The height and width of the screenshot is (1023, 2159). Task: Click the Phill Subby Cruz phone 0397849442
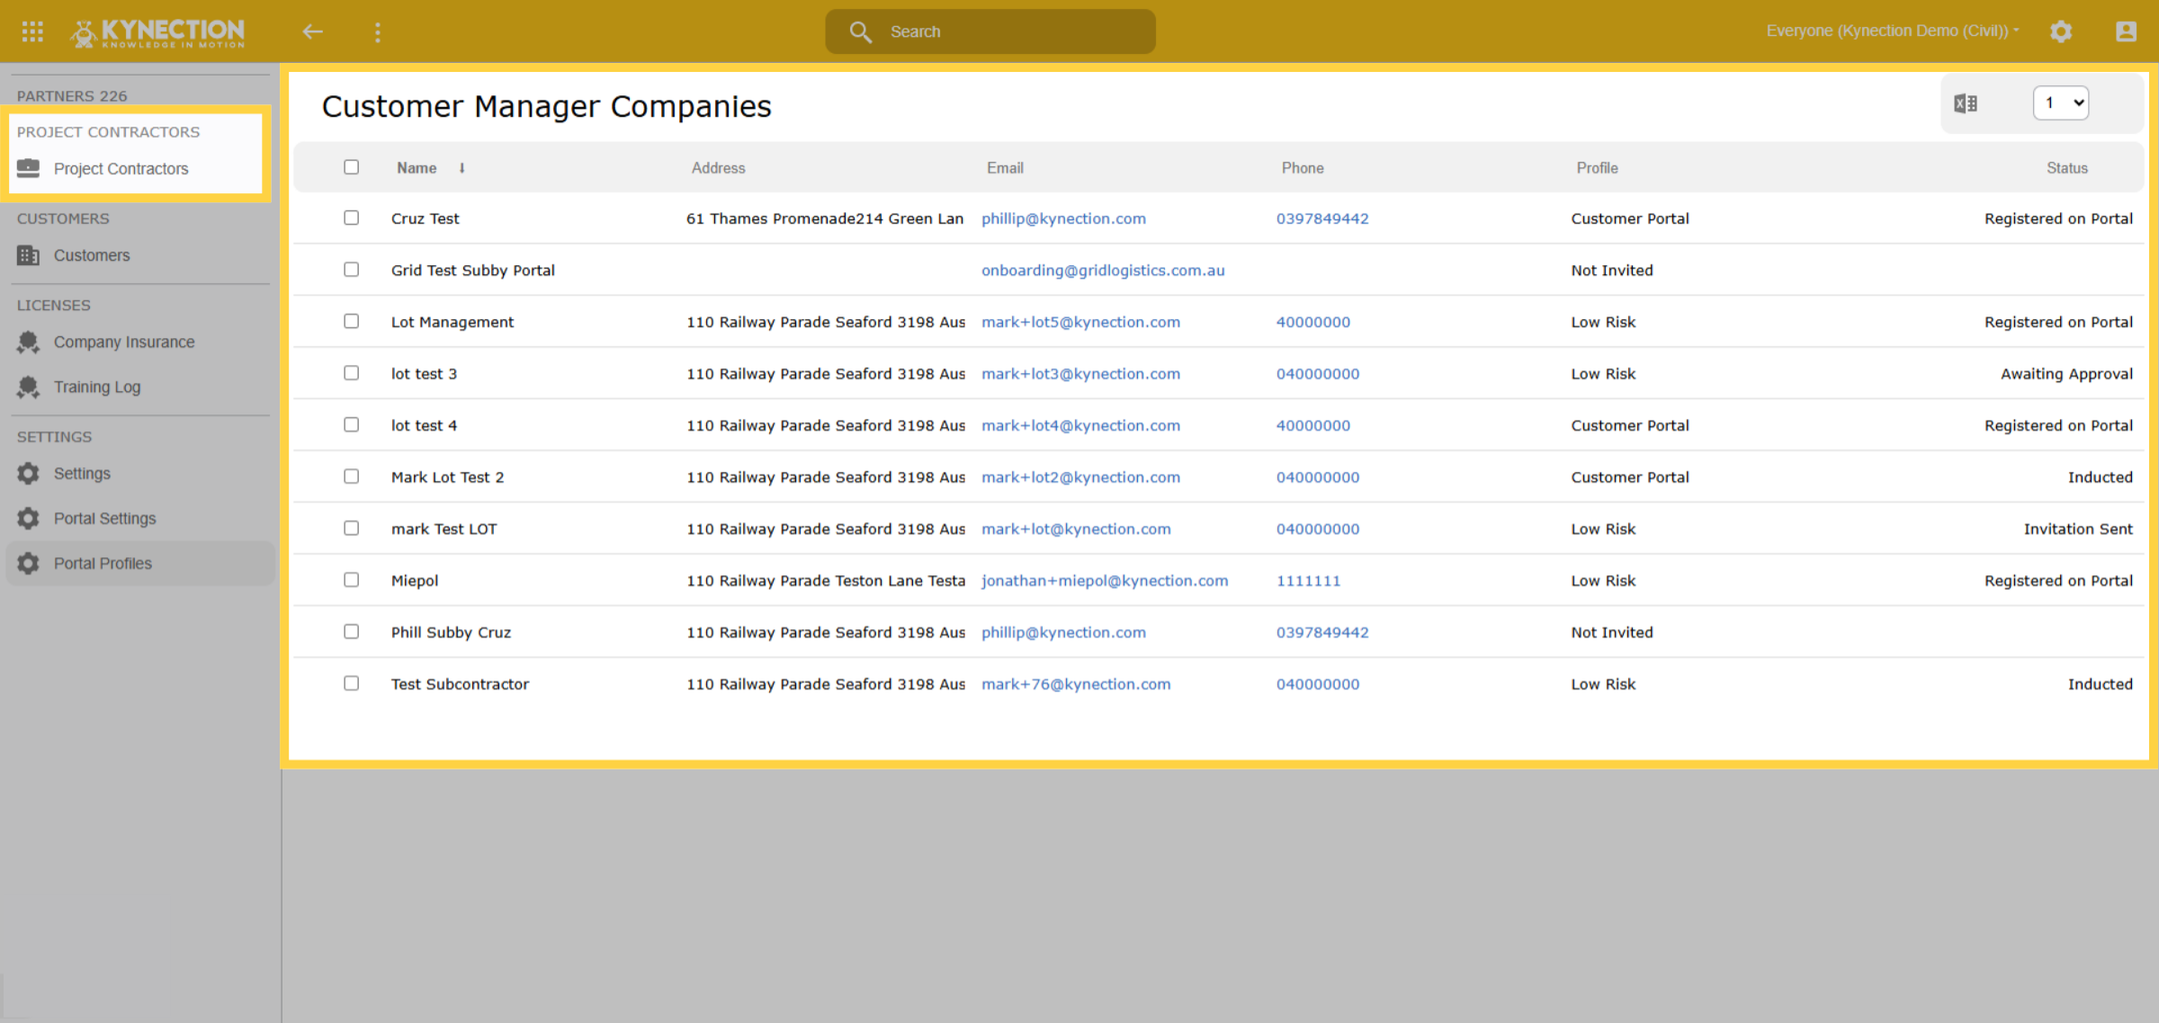point(1322,632)
